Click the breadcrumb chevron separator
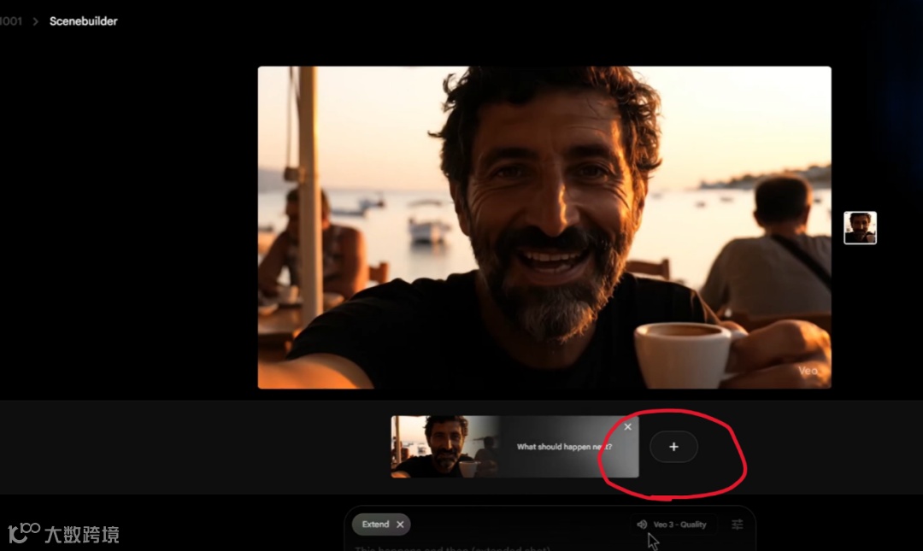 pyautogui.click(x=35, y=21)
